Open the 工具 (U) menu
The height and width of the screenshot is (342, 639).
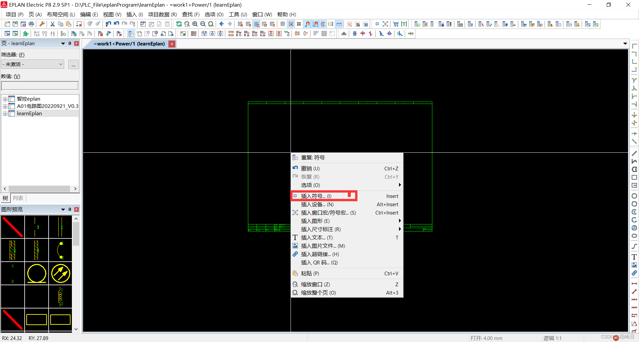(x=238, y=15)
